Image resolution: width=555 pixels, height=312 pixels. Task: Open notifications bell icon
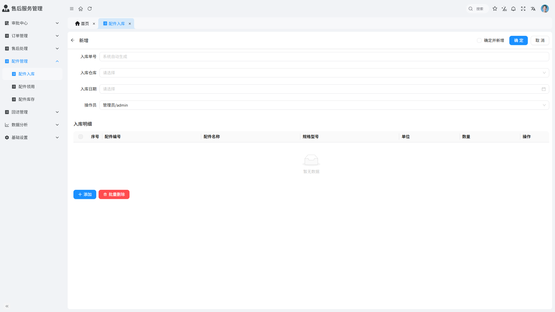click(513, 9)
